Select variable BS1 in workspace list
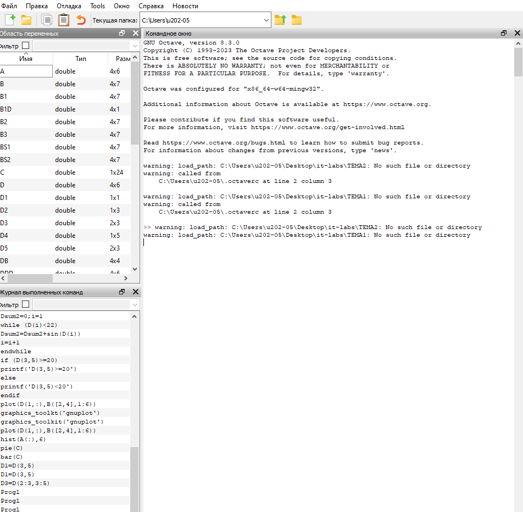 click(6, 147)
